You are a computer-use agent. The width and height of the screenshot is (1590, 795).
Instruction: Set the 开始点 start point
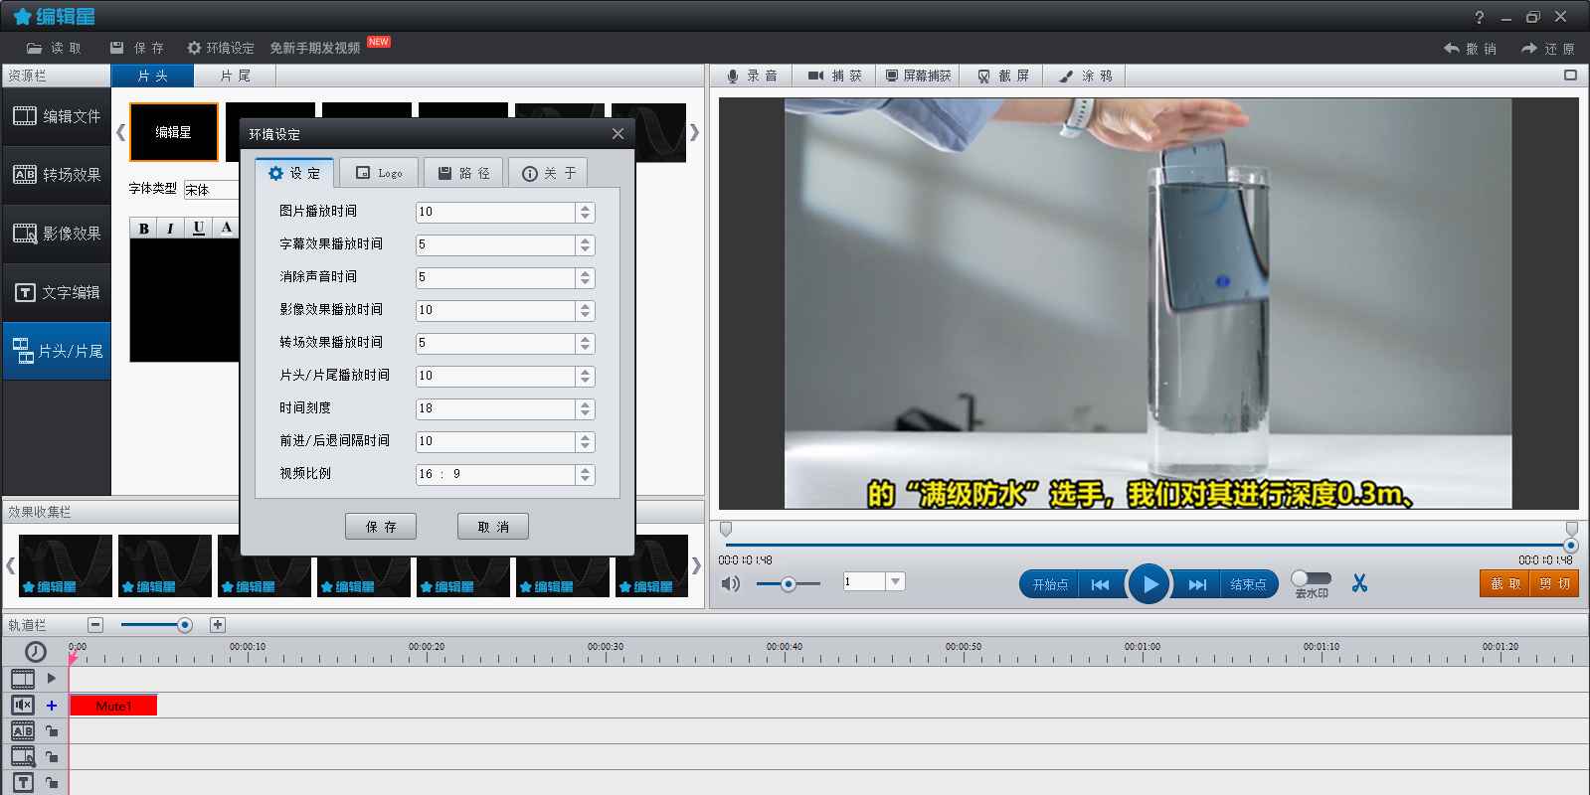pos(1049,584)
